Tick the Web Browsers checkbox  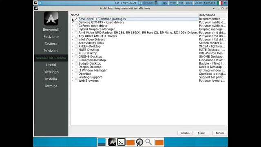[x=76, y=81]
